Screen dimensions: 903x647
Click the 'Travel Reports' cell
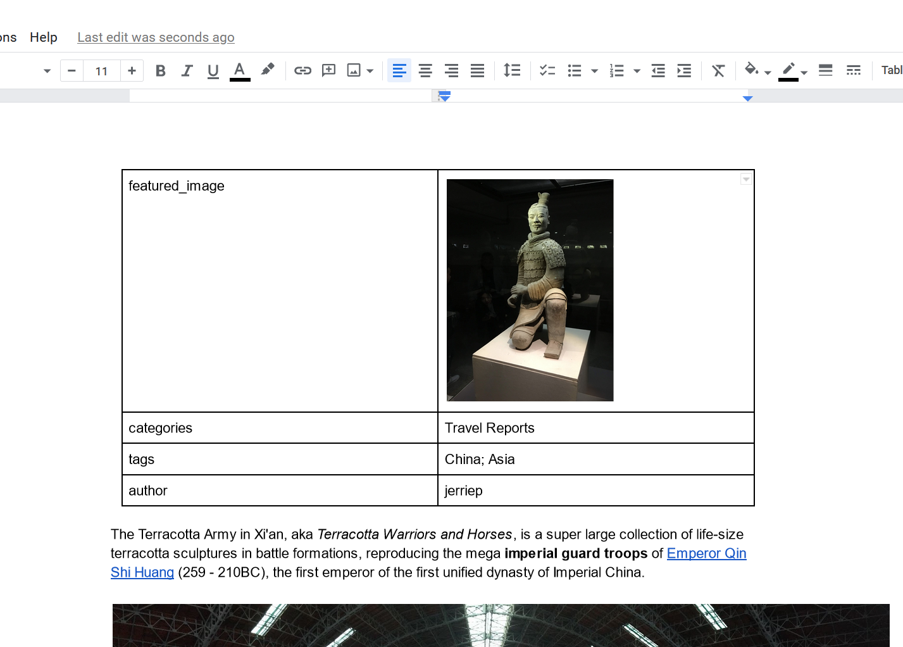596,428
